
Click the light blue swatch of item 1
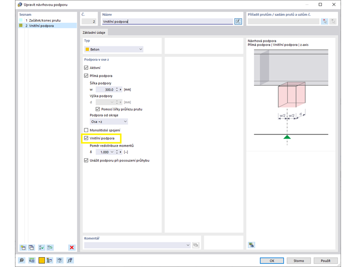pos(21,20)
